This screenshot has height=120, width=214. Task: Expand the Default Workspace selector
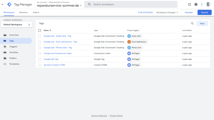coord(16,25)
